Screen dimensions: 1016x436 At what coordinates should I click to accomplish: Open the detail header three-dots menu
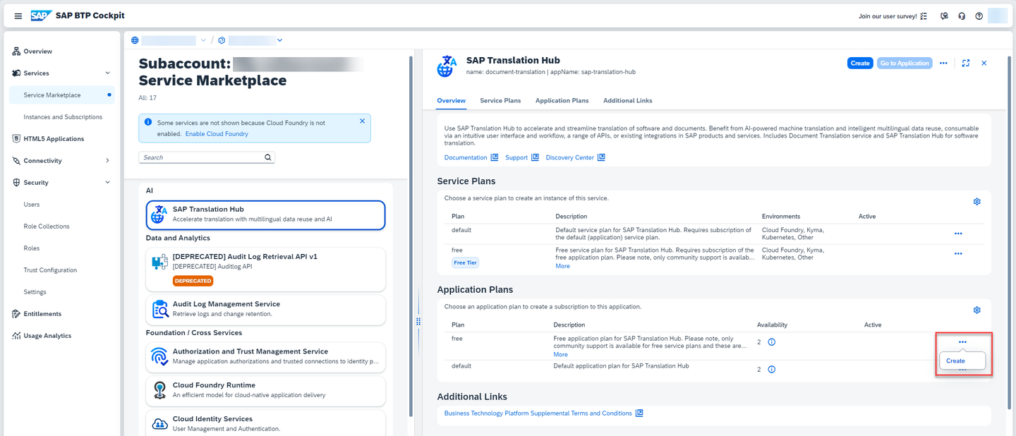pos(943,63)
